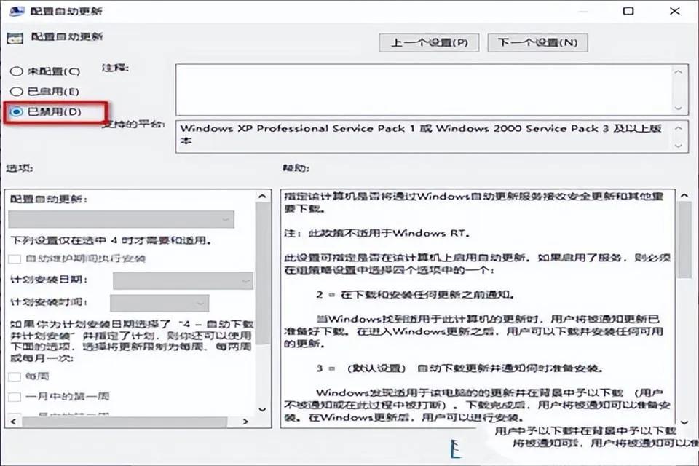Screen dimensions: 699x466
Task: Click the help panel scroll-up arrow
Action: tap(684, 197)
